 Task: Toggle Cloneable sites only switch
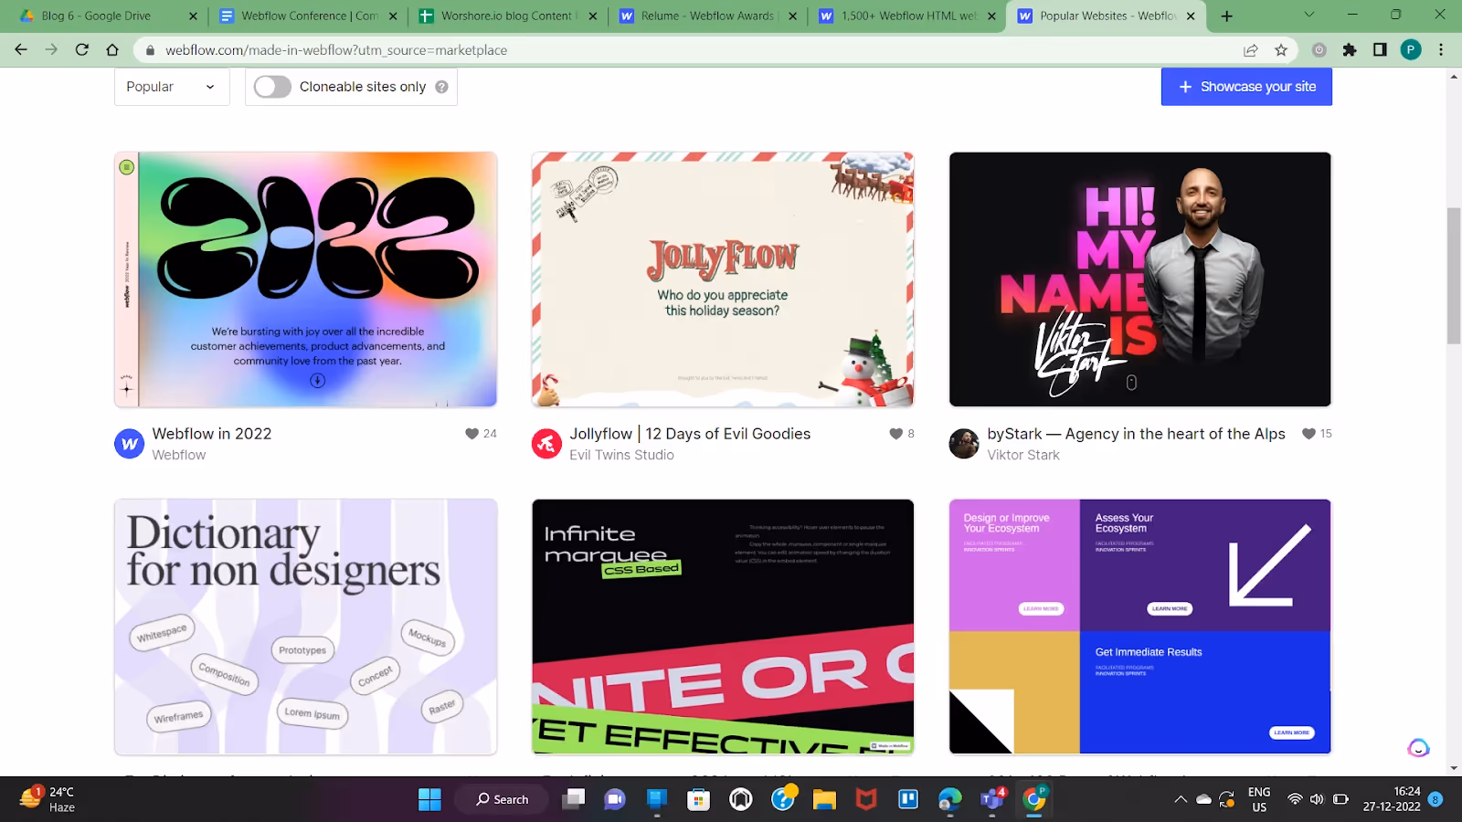tap(272, 87)
